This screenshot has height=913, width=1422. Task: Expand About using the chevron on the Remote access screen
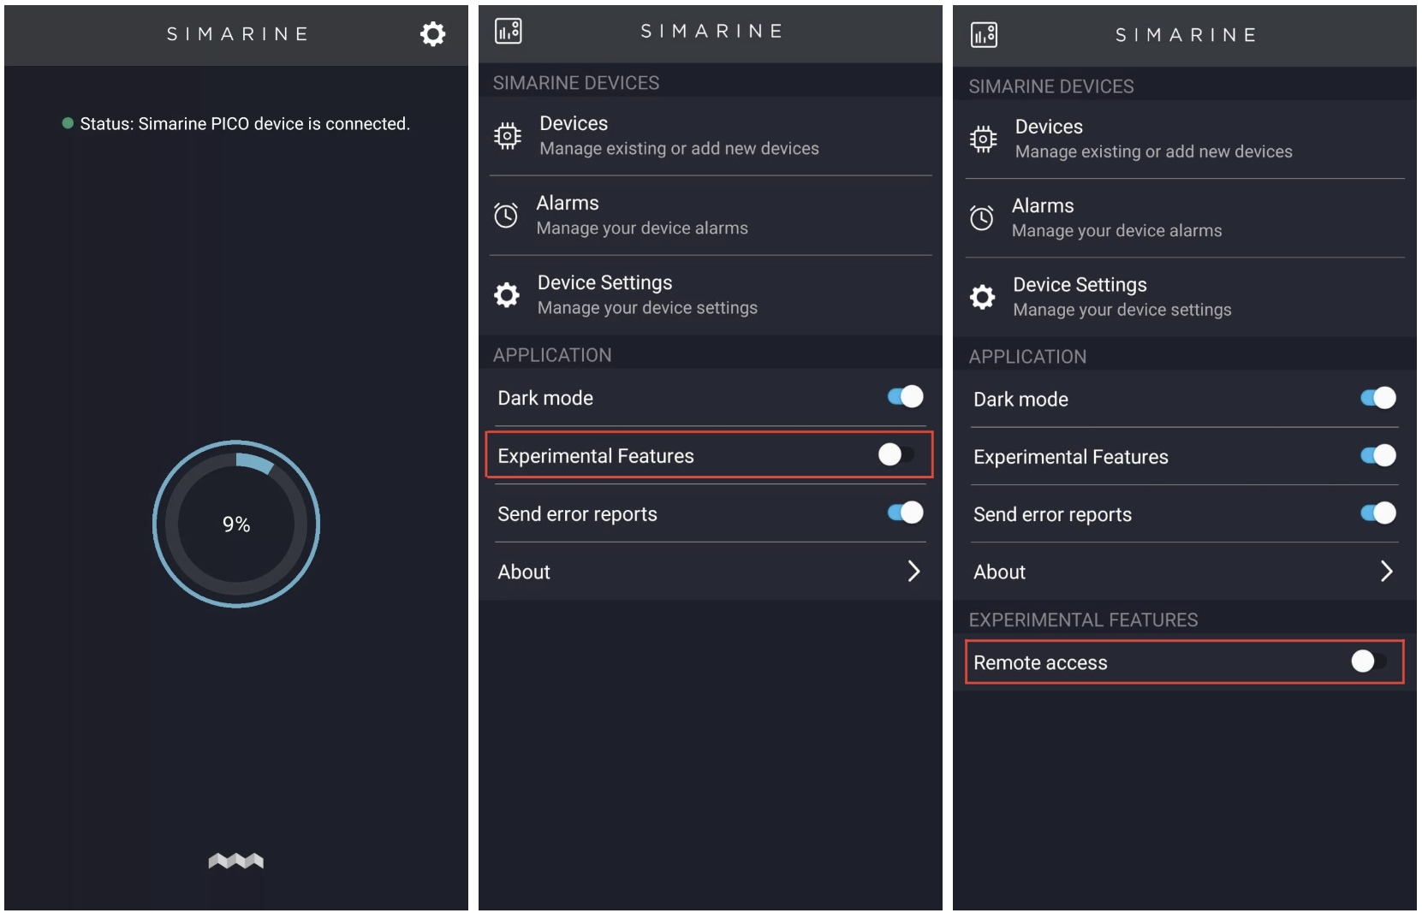tap(1386, 572)
